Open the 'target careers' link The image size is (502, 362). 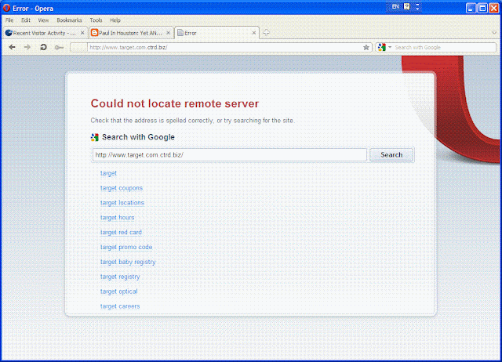[120, 306]
